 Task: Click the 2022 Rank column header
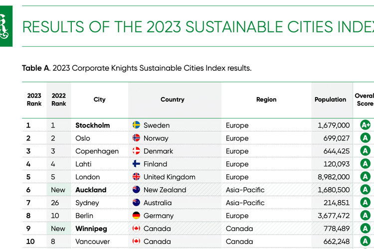(x=59, y=100)
